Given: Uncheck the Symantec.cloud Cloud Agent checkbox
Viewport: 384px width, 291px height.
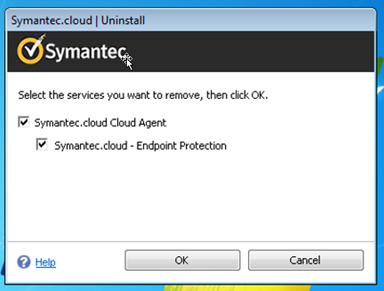Looking at the screenshot, I should tap(23, 122).
